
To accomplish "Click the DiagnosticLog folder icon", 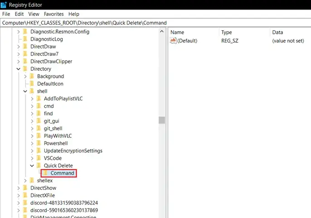I will [x=25, y=39].
